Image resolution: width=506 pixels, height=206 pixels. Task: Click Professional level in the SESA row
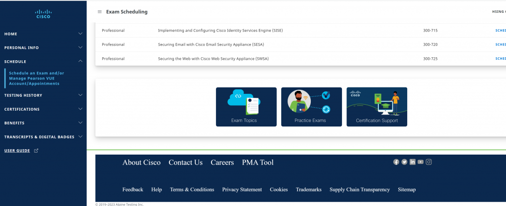coord(113,44)
